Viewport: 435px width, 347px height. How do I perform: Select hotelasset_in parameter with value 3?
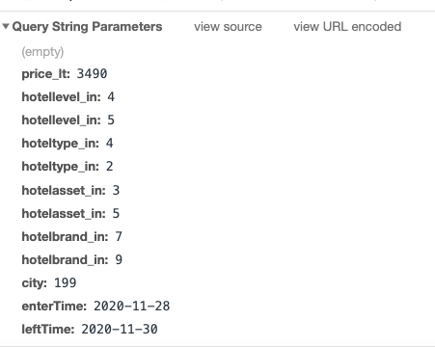pos(70,191)
